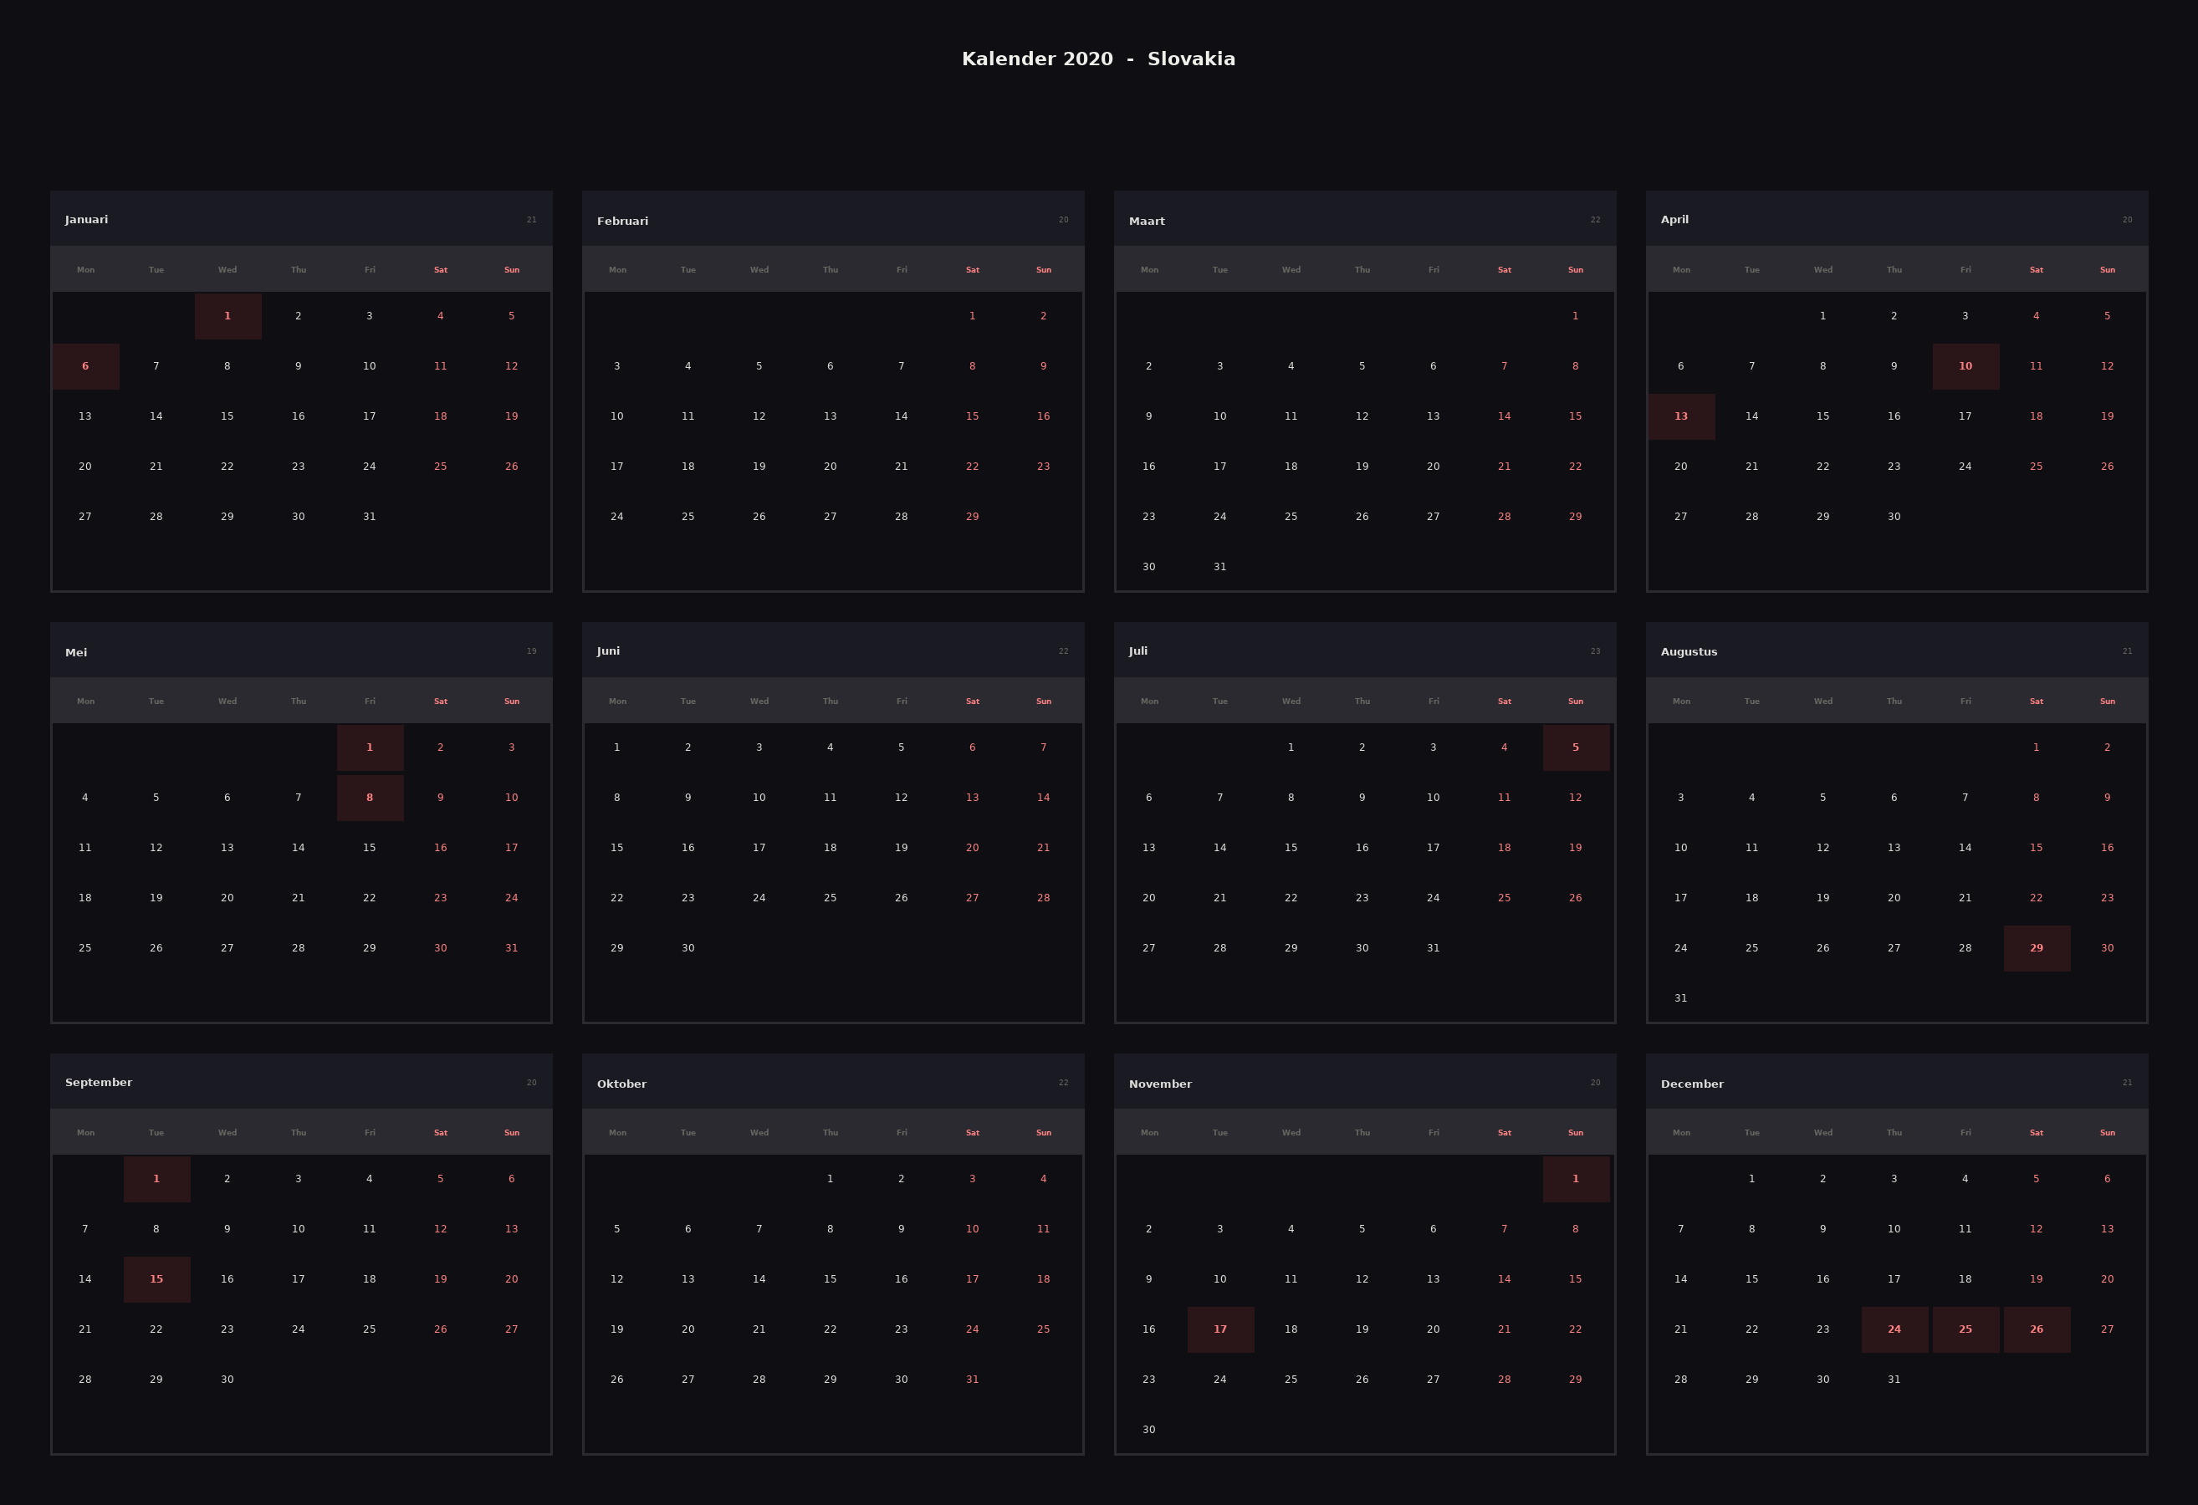Image resolution: width=2198 pixels, height=1505 pixels.
Task: Click 31 in Juli calendar
Action: (1434, 948)
